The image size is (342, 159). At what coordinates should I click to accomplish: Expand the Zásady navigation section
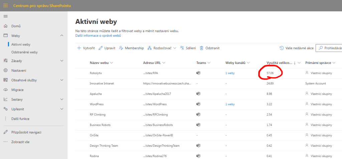(62, 61)
